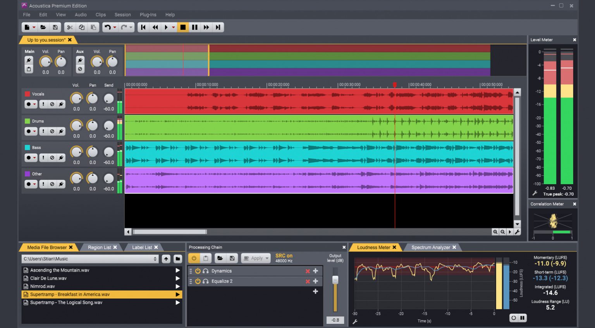The width and height of the screenshot is (595, 328).
Task: Mute the Drums track
Action: point(52,131)
